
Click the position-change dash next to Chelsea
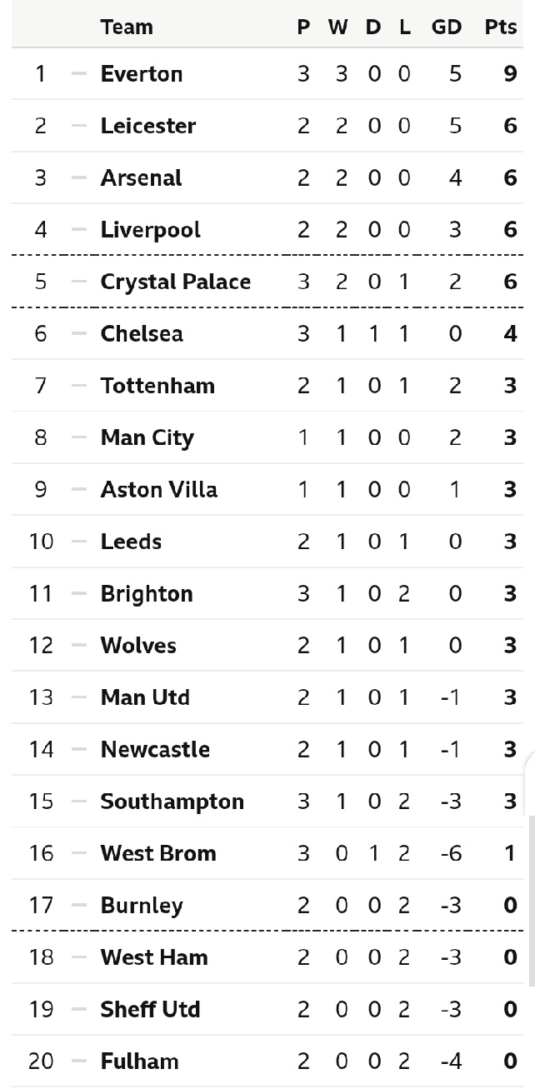pyautogui.click(x=79, y=334)
